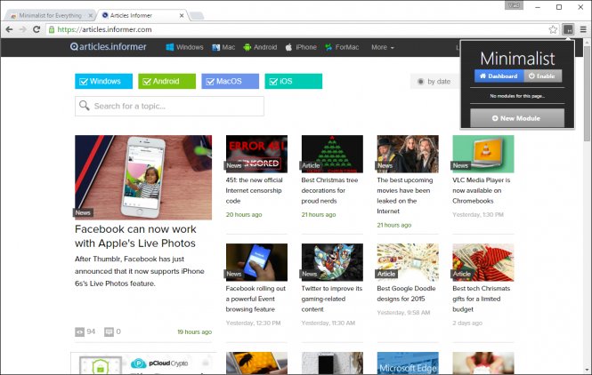
Task: Open Best tech Christmas gifts article link
Action: (x=481, y=299)
